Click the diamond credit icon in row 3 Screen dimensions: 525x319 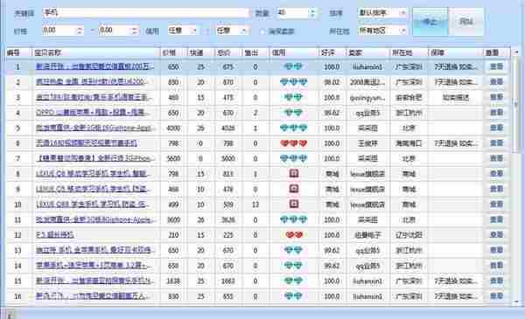pyautogui.click(x=293, y=97)
